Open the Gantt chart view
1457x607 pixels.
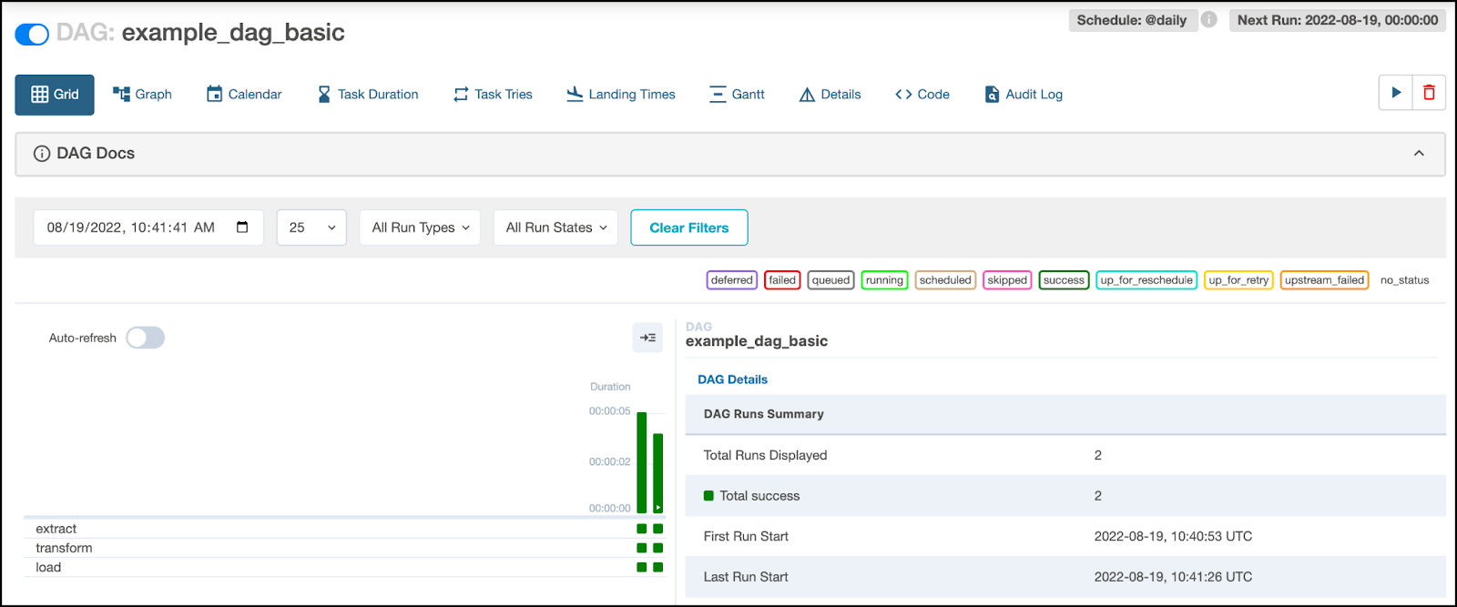click(737, 94)
